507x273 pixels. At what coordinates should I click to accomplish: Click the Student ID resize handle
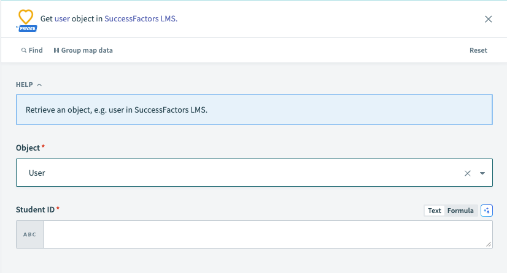click(489, 244)
